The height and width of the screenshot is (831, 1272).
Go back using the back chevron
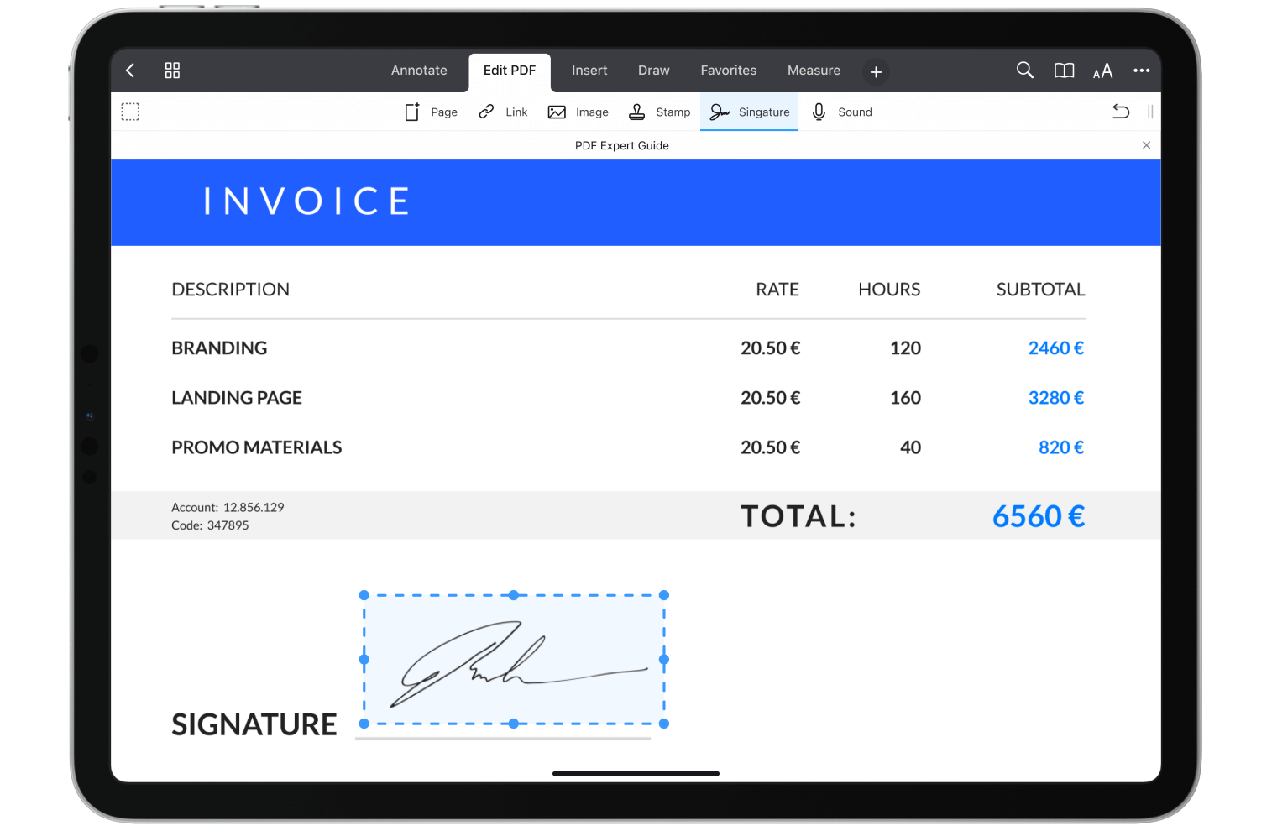click(x=130, y=71)
